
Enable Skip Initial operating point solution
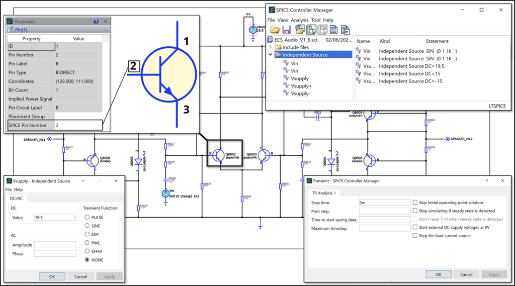coord(415,202)
